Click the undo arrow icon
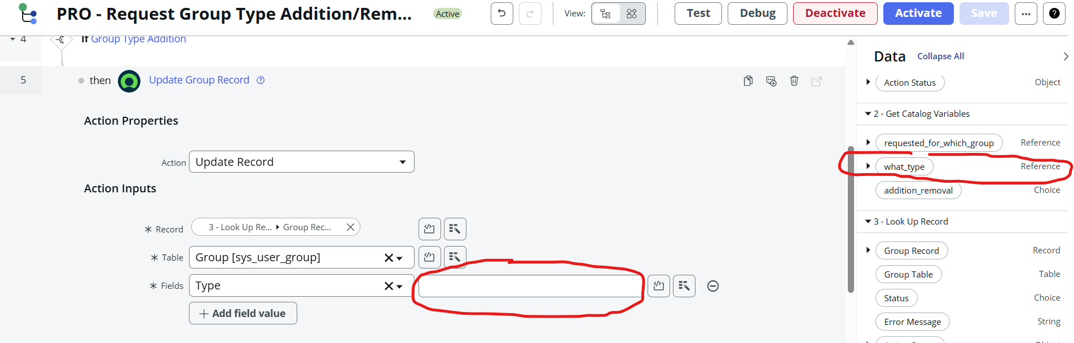The image size is (1074, 343). coord(501,14)
